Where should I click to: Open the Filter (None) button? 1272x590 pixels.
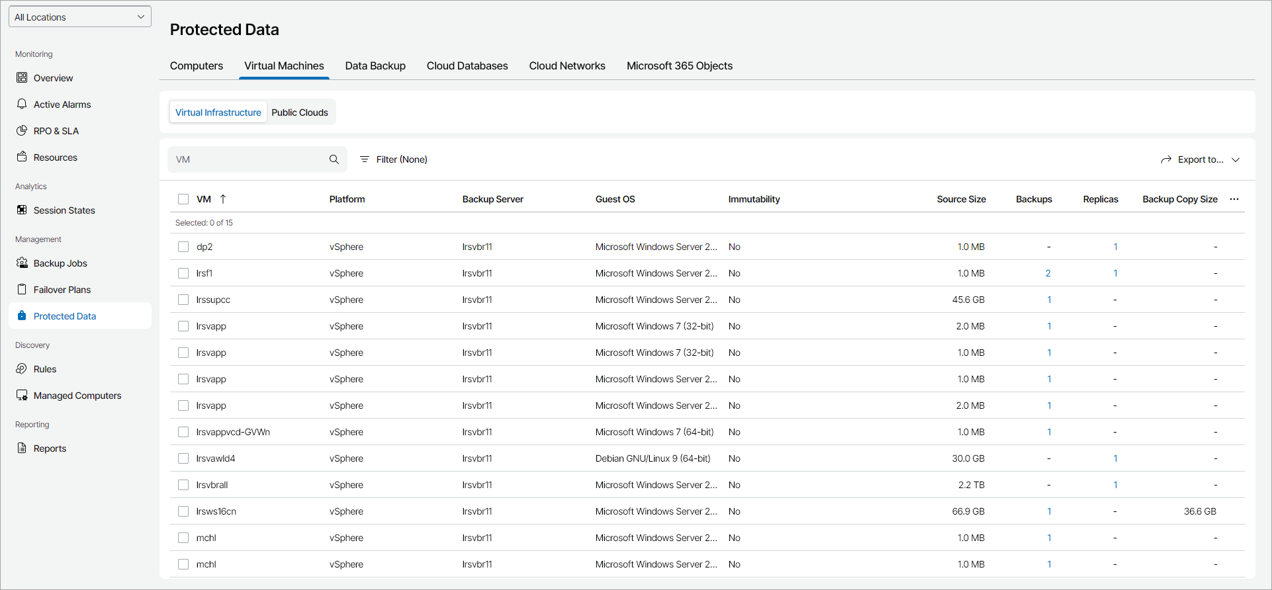click(394, 159)
